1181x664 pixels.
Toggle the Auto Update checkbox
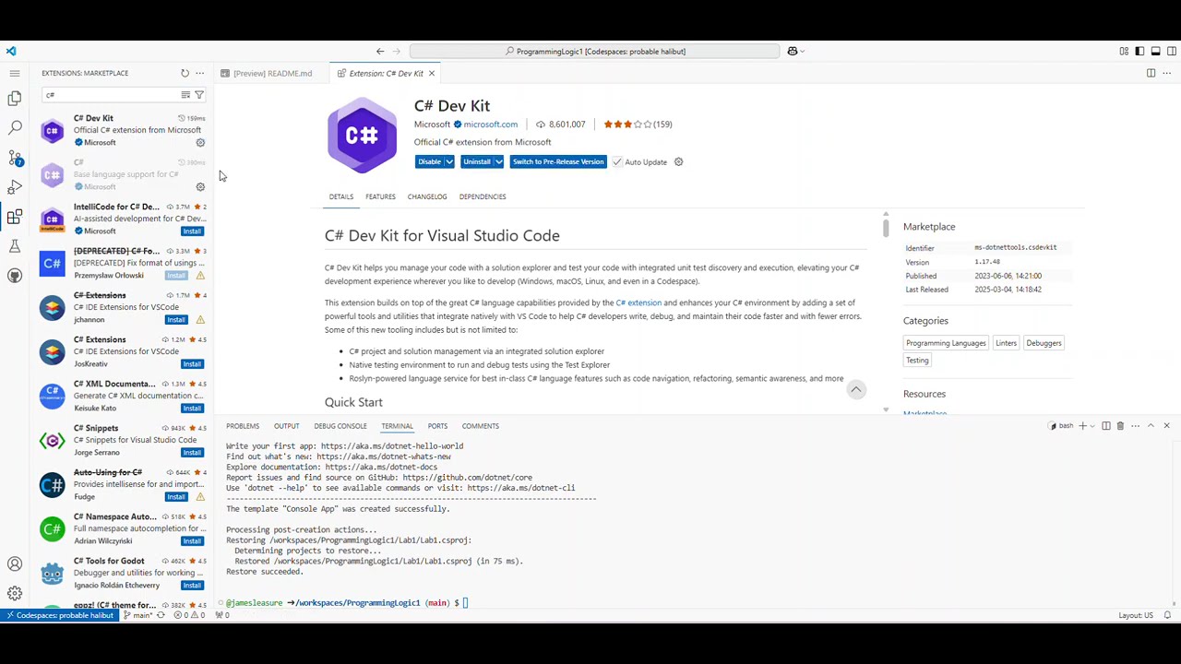click(617, 162)
